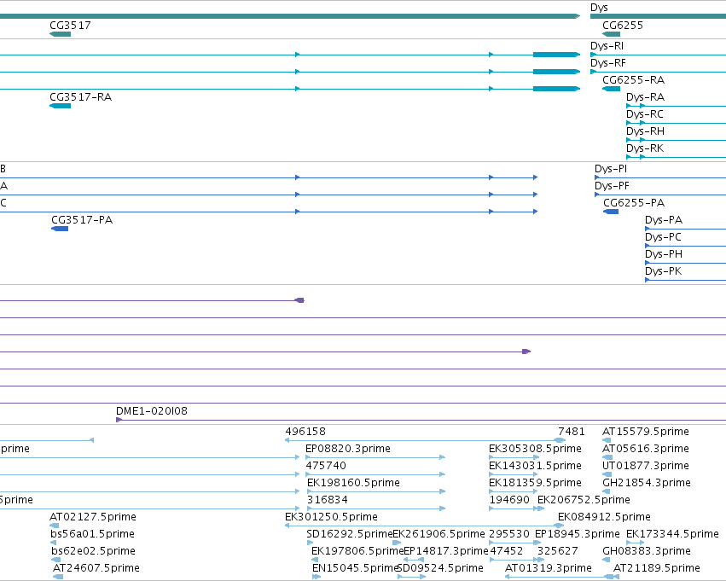
Task: Click EP14817.3prime EST label
Action: [446, 551]
